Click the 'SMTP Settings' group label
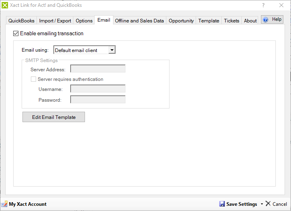 (x=41, y=60)
